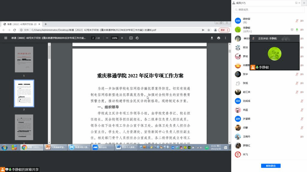Bookmark this page with the star icon
307x172 pixels.
coord(209,30)
